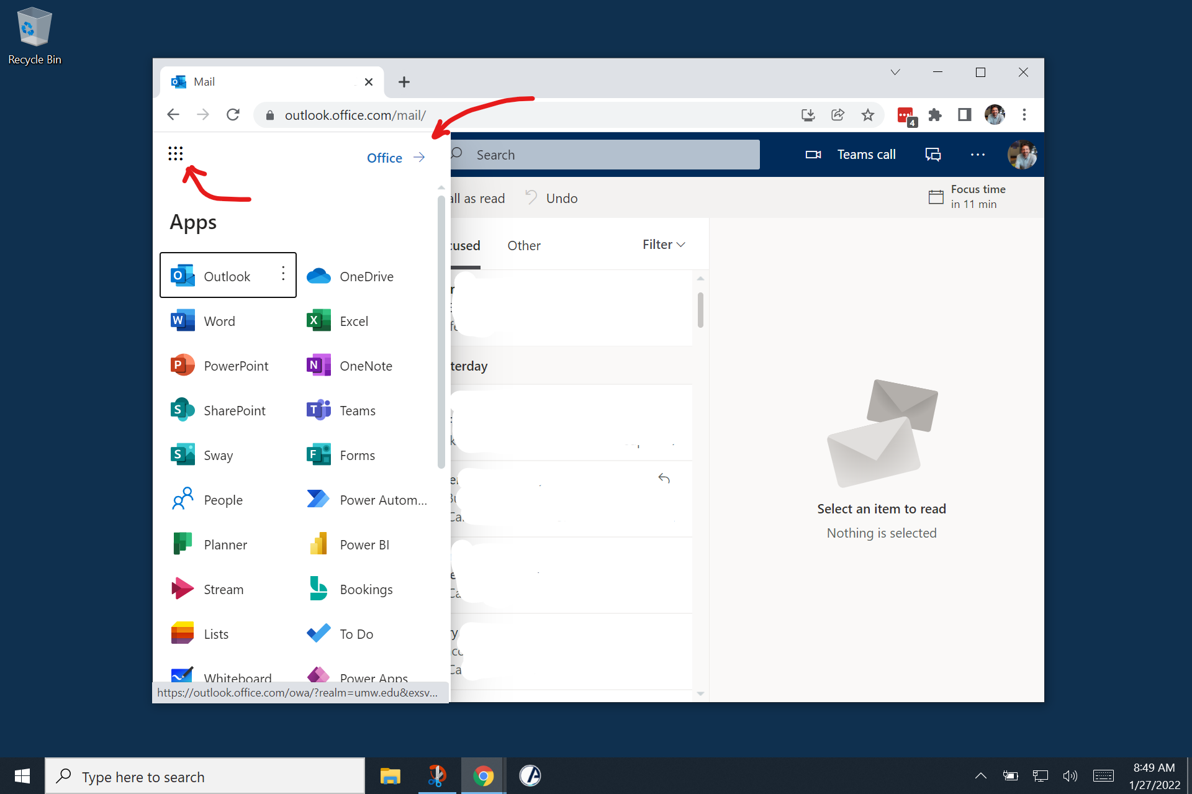1192x794 pixels.
Task: Expand the Filter dropdown
Action: point(664,245)
